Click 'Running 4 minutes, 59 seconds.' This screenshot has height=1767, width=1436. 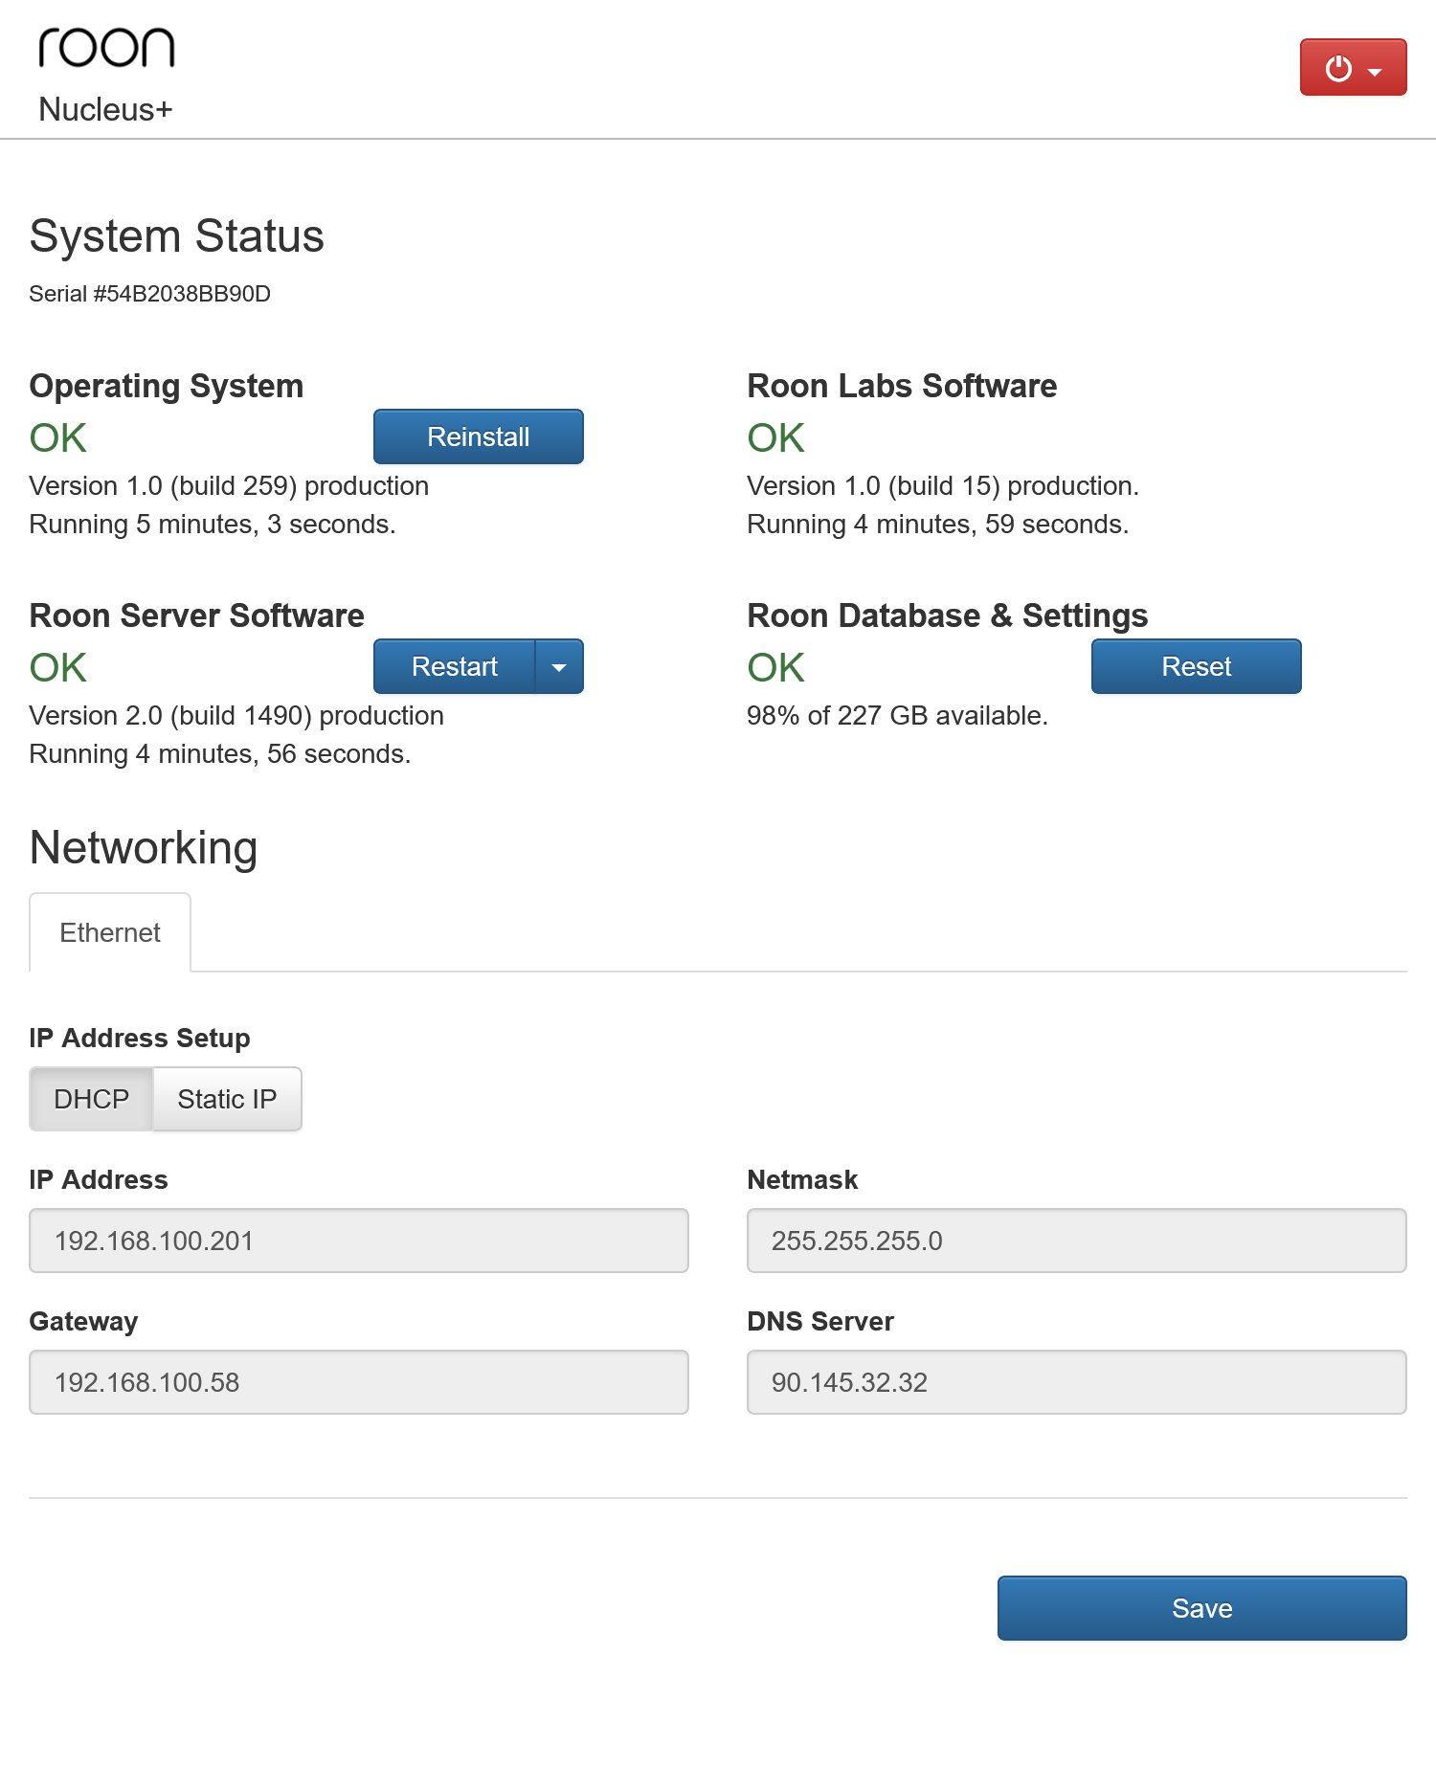938,525
